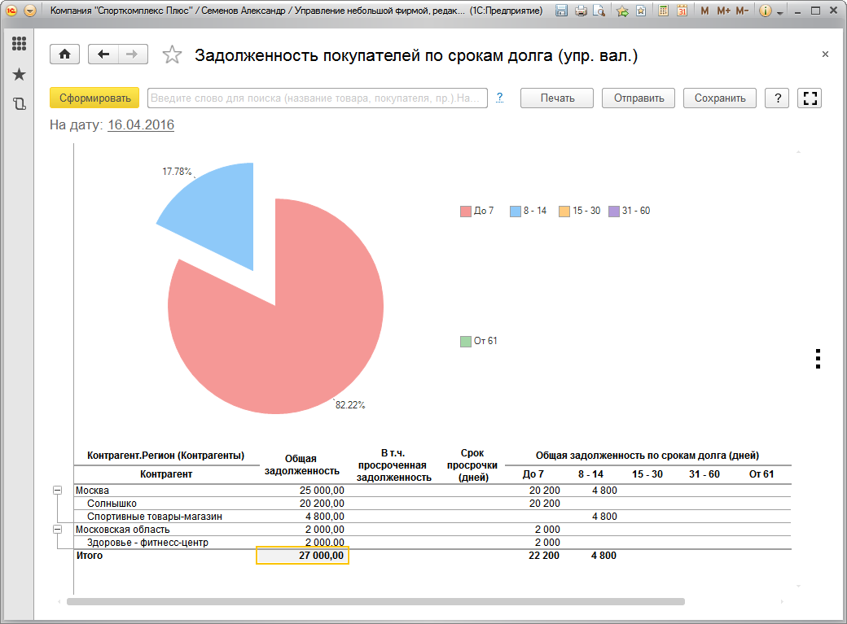
Task: Select the Солнышко contractor cell
Action: 112,504
